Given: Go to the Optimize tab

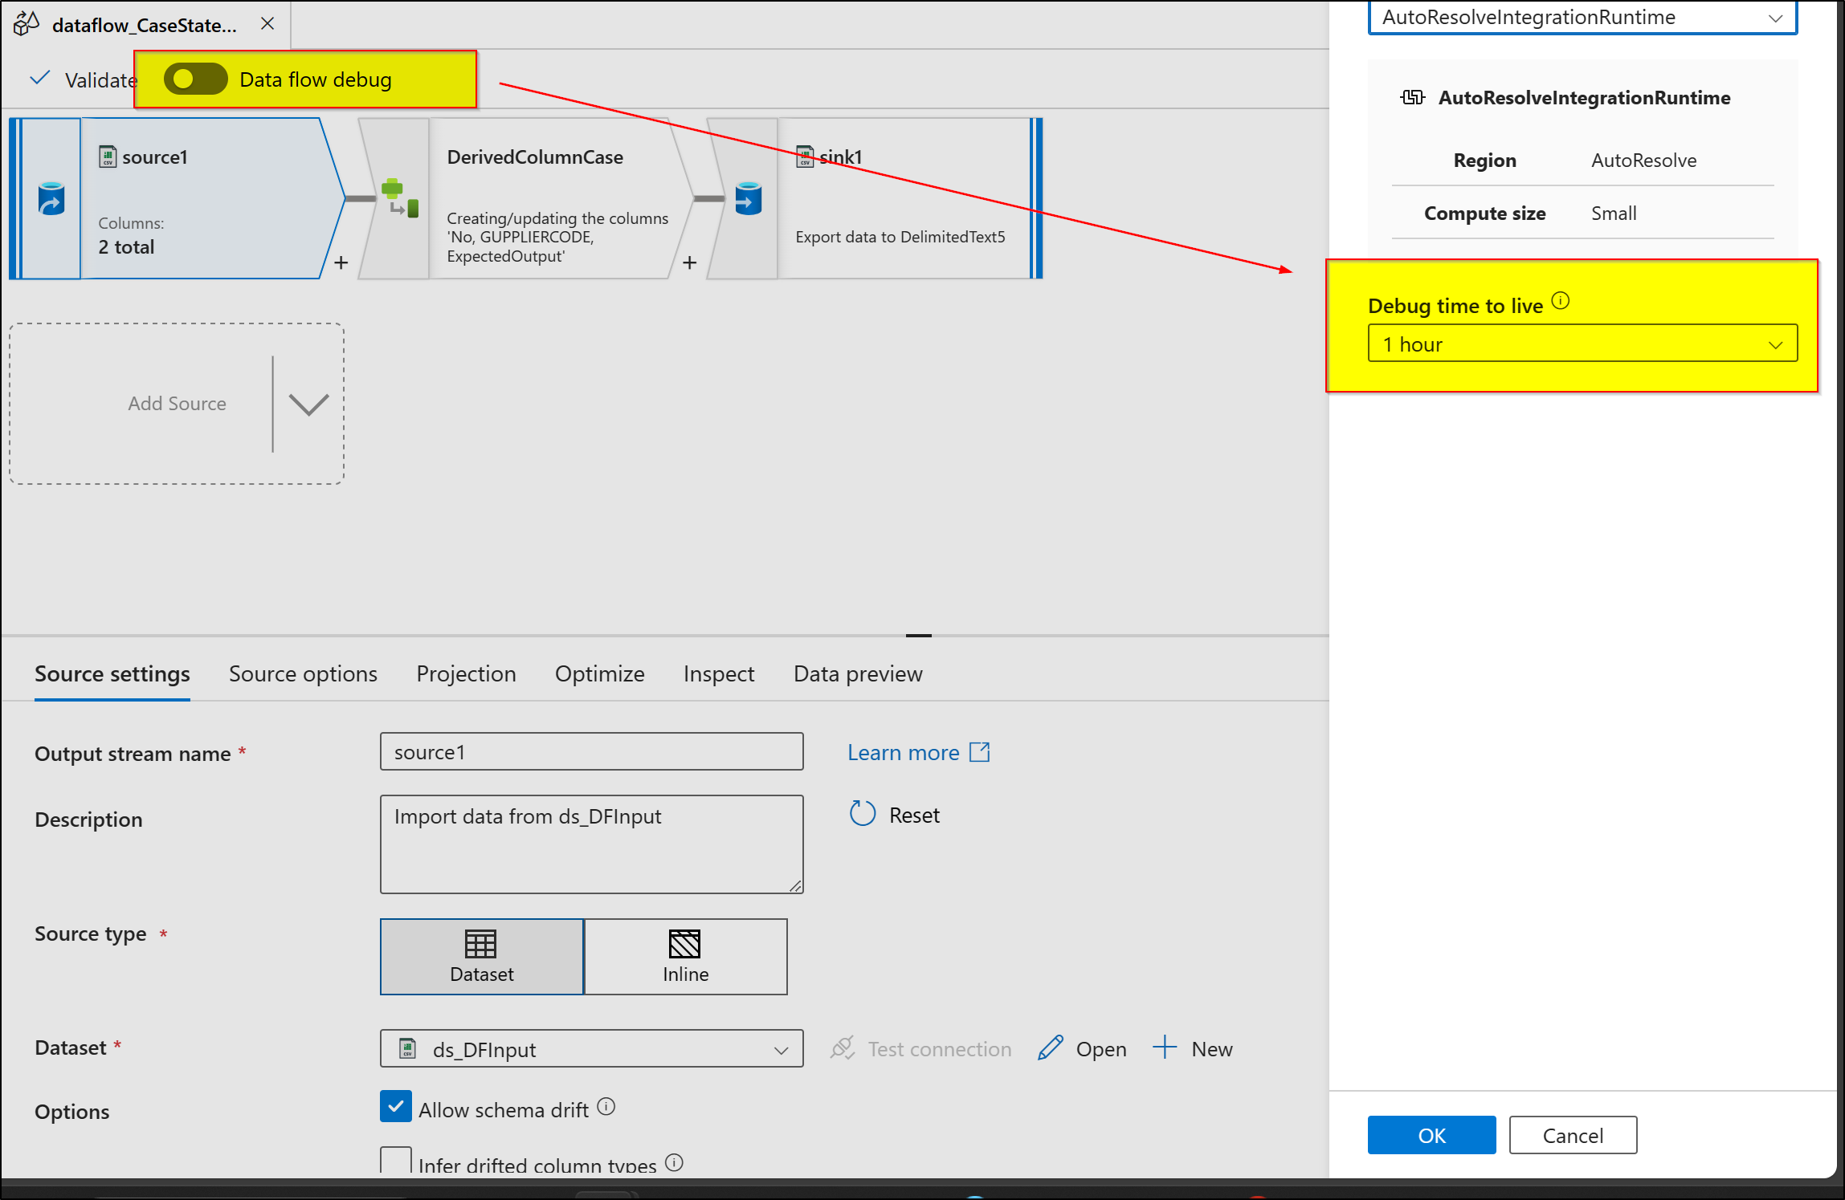Looking at the screenshot, I should point(600,673).
